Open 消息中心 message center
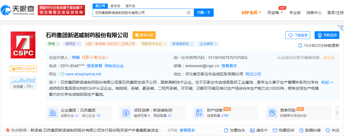The height and width of the screenshot is (136, 344). [x=314, y=13]
